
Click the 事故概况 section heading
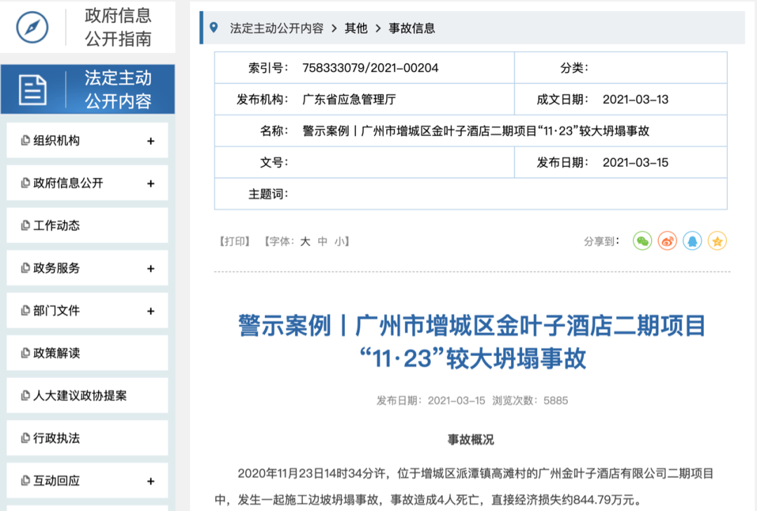pos(471,440)
